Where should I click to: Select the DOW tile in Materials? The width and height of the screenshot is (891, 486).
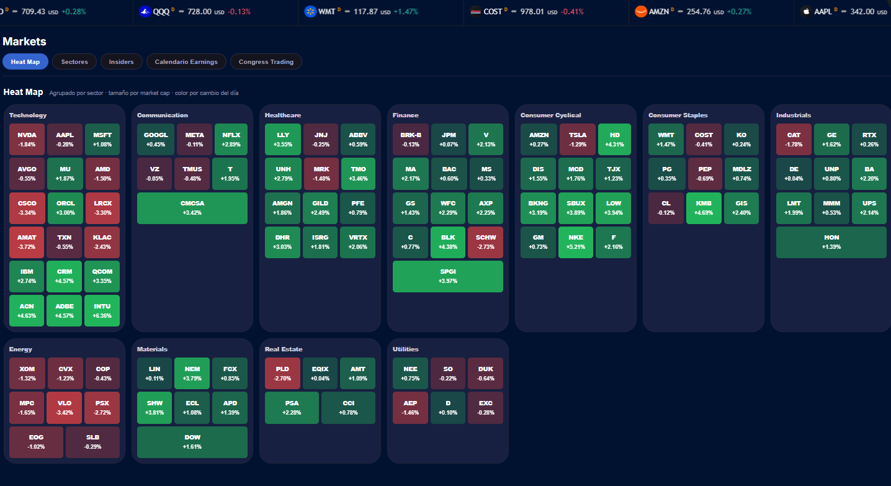(192, 442)
